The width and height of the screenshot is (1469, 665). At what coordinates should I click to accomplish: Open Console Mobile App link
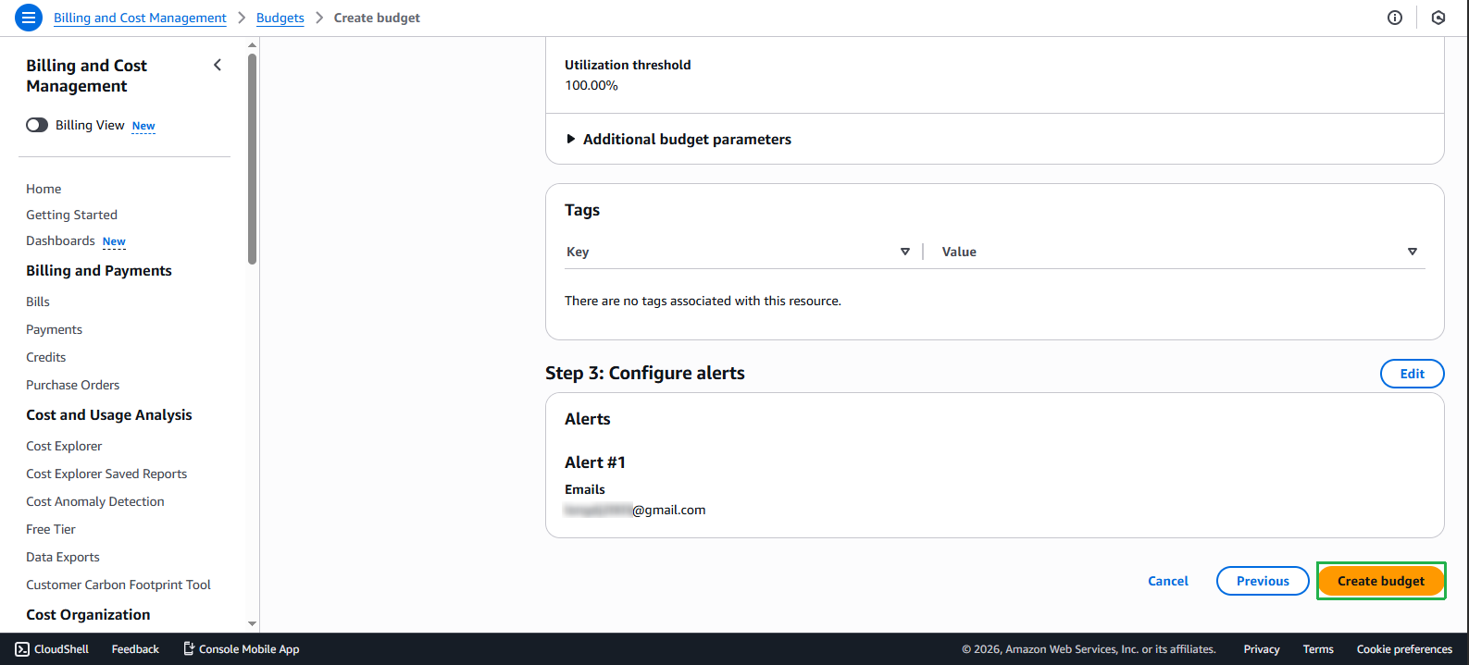241,649
